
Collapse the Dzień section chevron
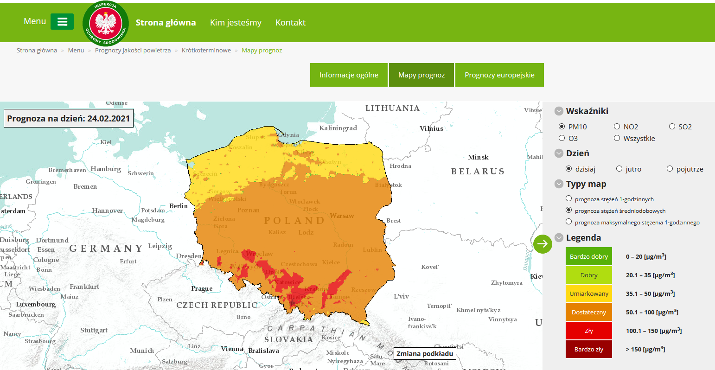coord(559,153)
